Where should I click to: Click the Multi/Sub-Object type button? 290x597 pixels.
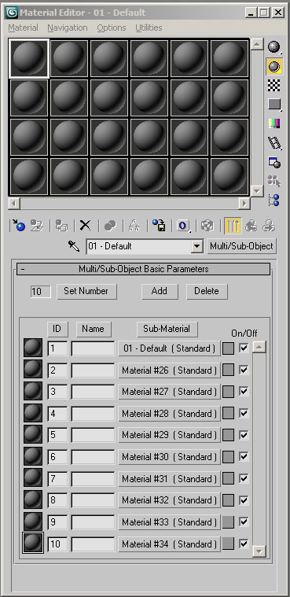point(242,246)
